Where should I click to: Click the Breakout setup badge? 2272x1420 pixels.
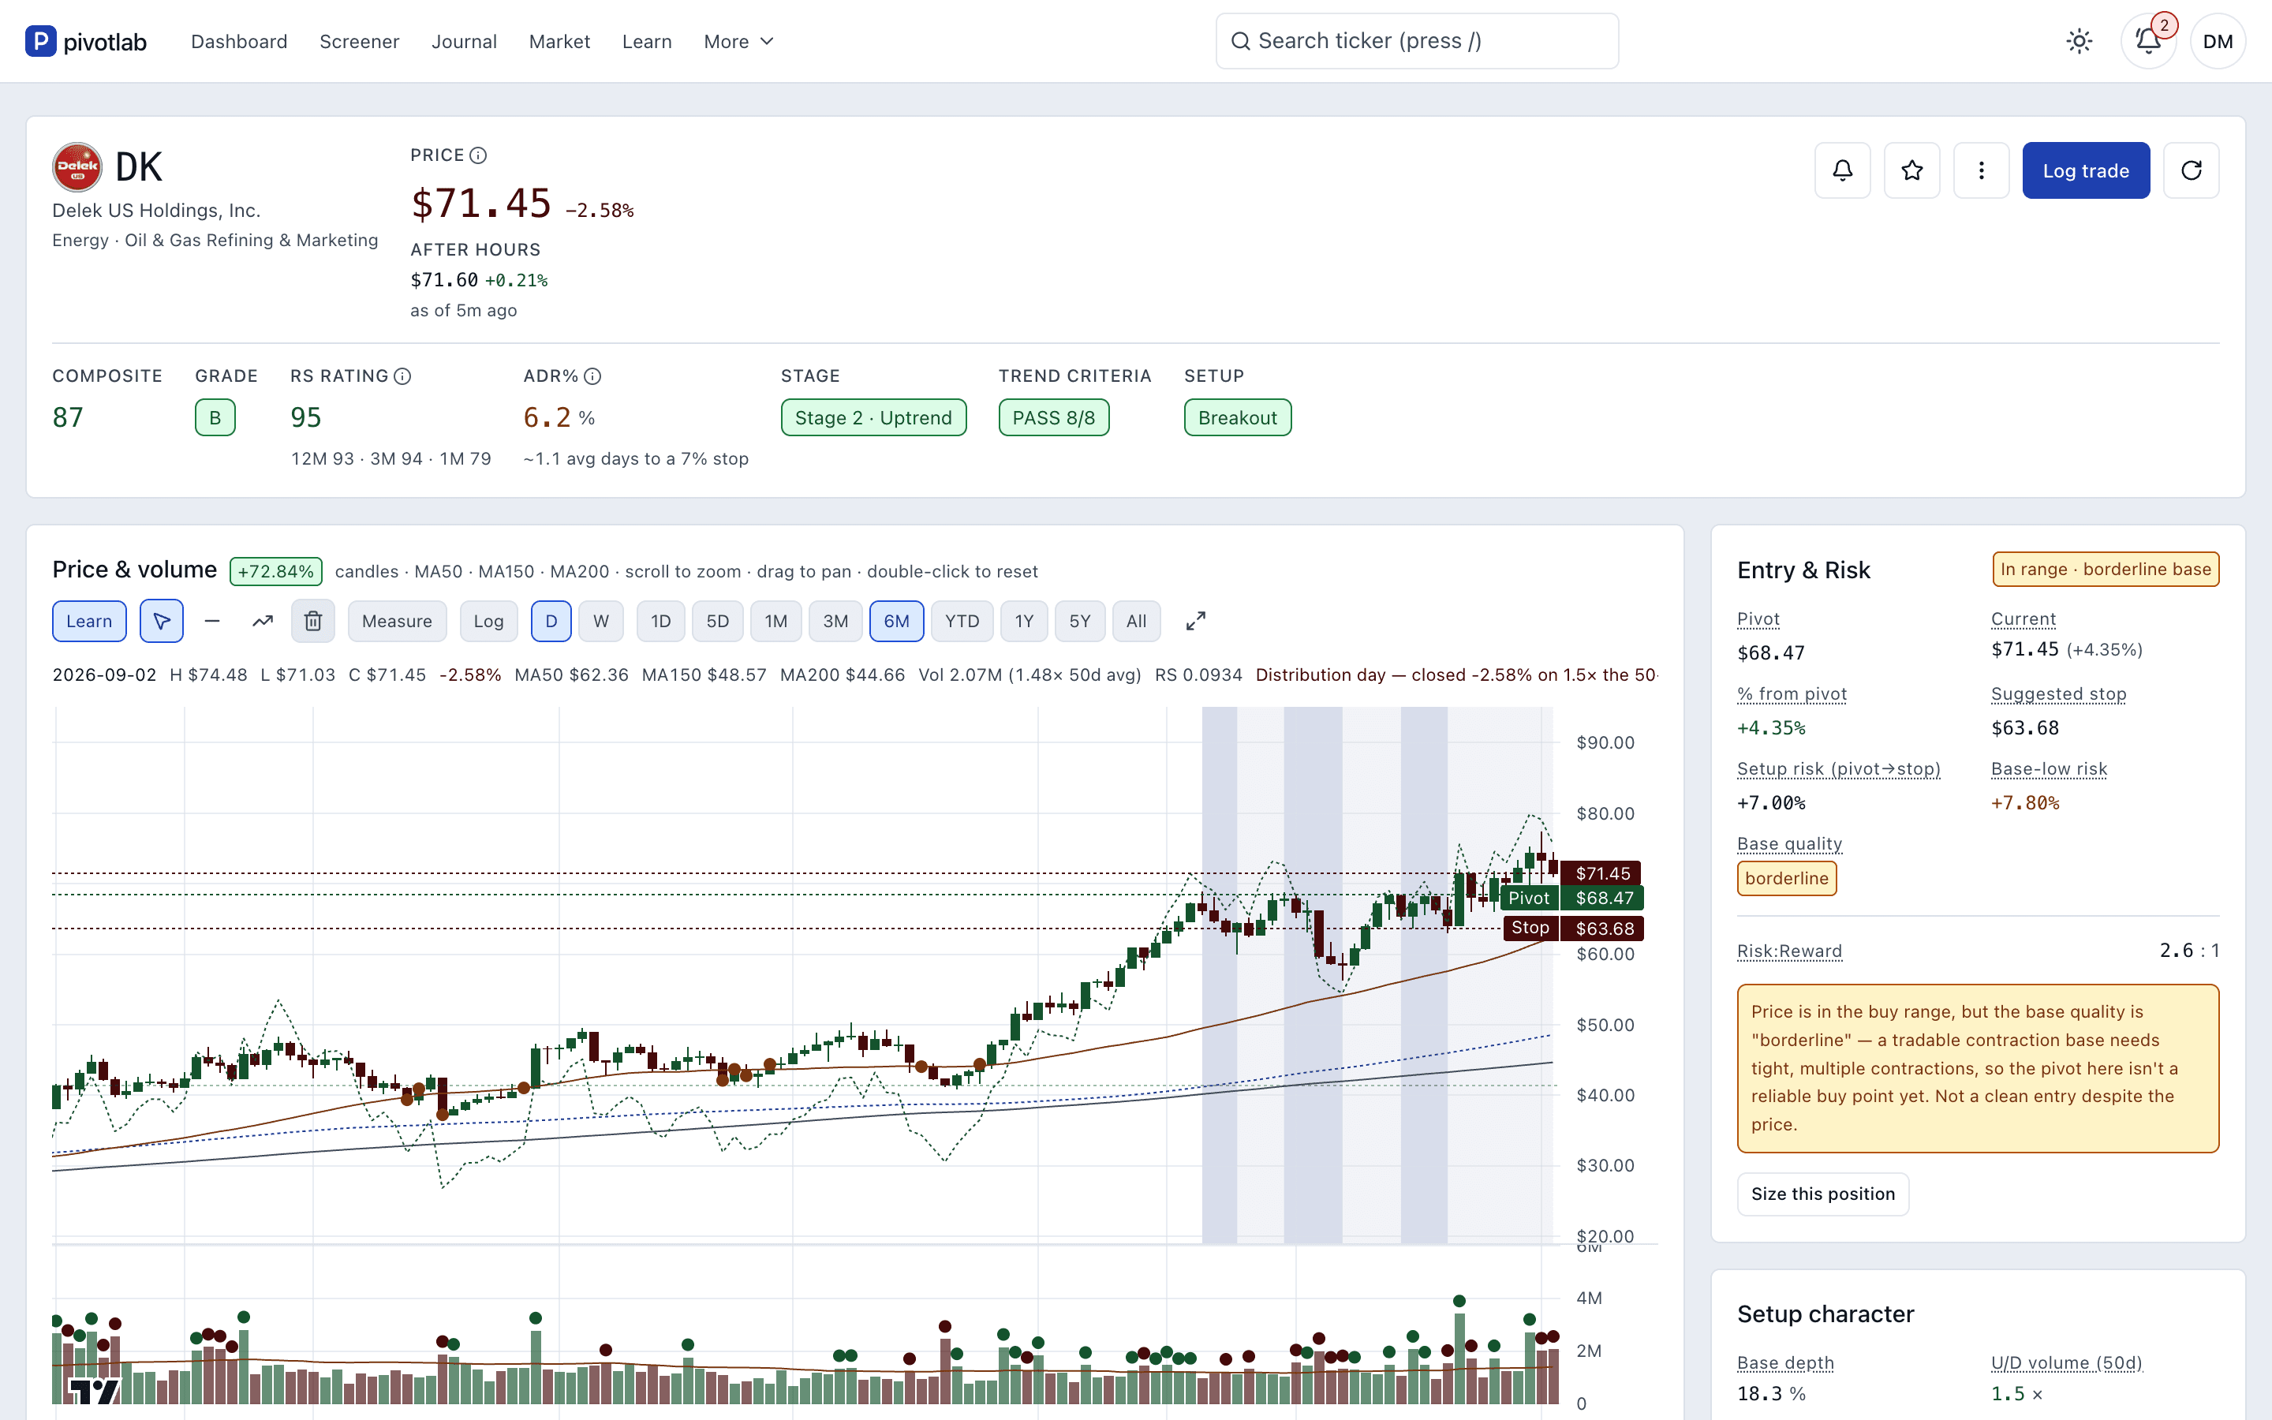coord(1238,418)
